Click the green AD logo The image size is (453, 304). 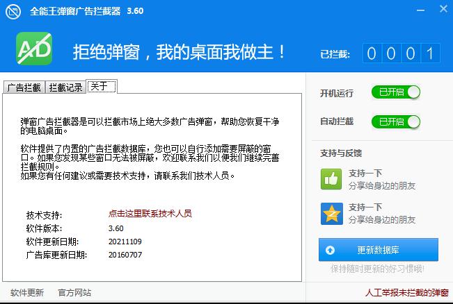(x=33, y=50)
